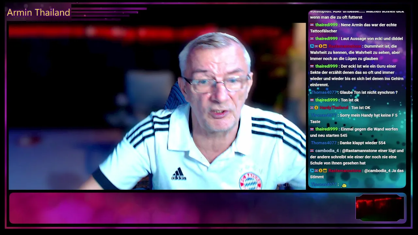This screenshot has width=418, height=235.
Task: Click the main webcam video of the man
Action: (x=157, y=106)
